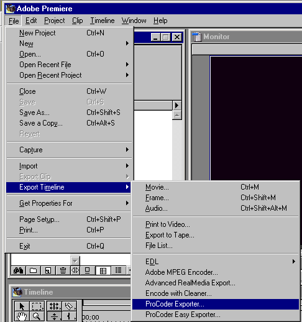The image size is (302, 322).
Task: Select the Zoom magnifier tool
Action: [37, 316]
